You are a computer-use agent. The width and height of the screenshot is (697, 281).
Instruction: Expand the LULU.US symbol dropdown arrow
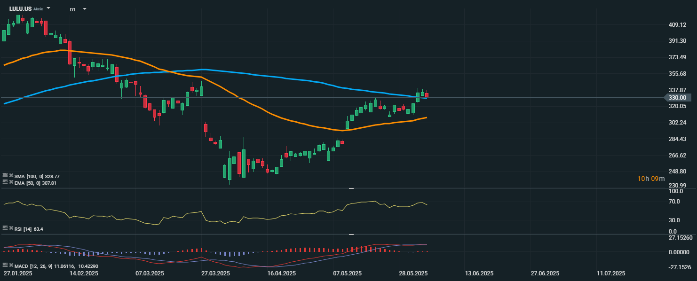tap(48, 9)
